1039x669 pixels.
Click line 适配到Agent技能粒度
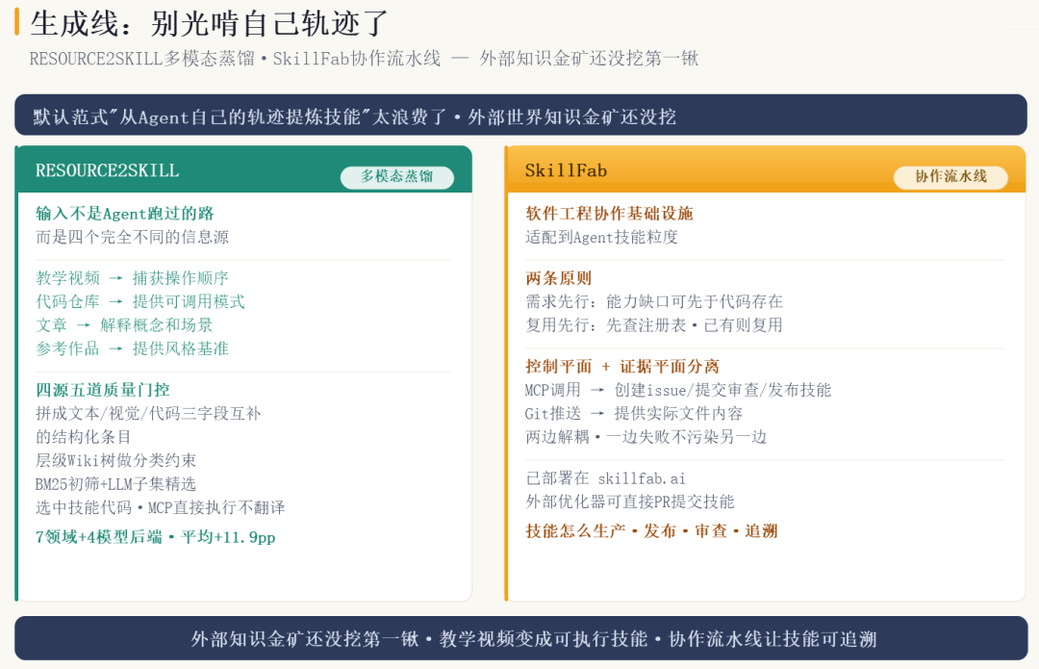601,237
